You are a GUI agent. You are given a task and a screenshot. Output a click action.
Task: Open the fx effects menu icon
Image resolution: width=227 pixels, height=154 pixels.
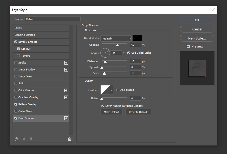click(x=17, y=139)
